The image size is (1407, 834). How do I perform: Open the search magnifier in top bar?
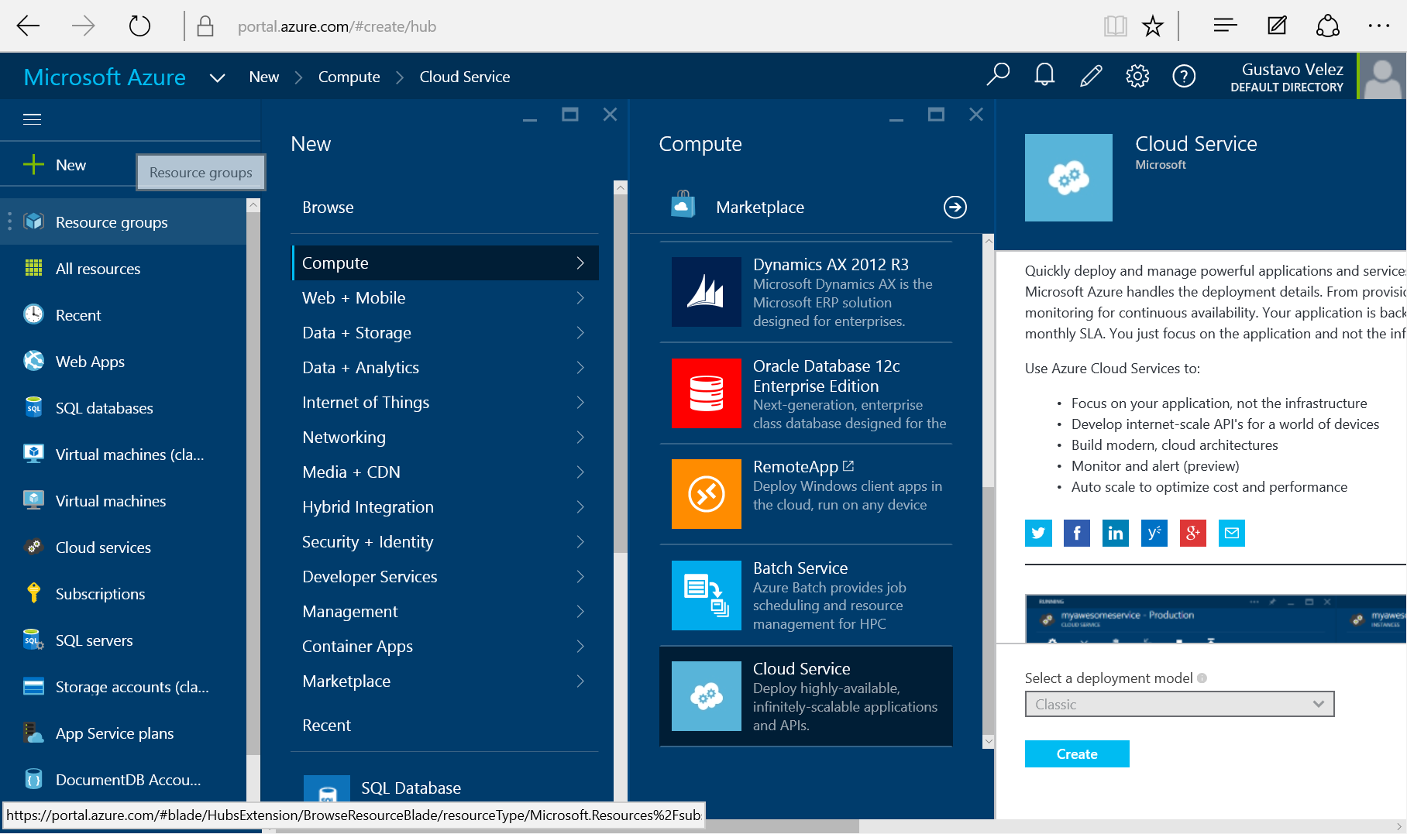(x=997, y=76)
